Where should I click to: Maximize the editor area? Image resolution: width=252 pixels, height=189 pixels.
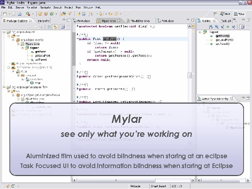point(193,20)
